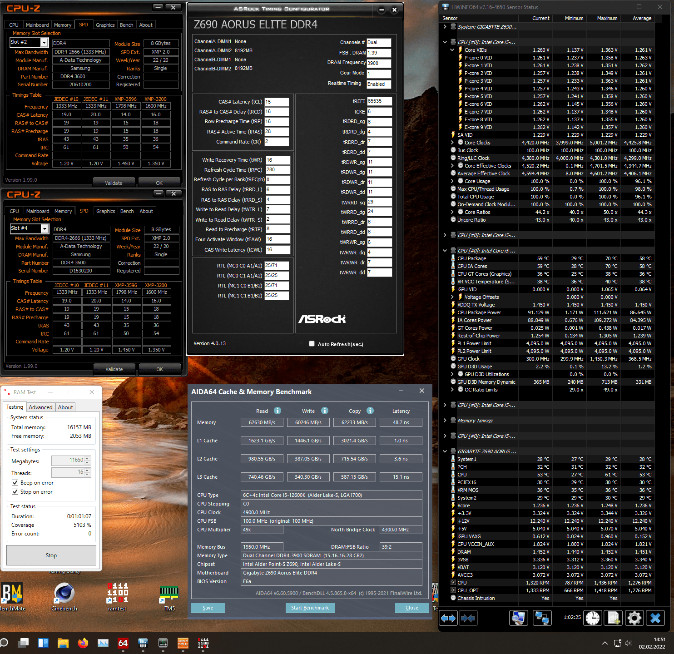Open File Explorer from taskbar

(63, 643)
